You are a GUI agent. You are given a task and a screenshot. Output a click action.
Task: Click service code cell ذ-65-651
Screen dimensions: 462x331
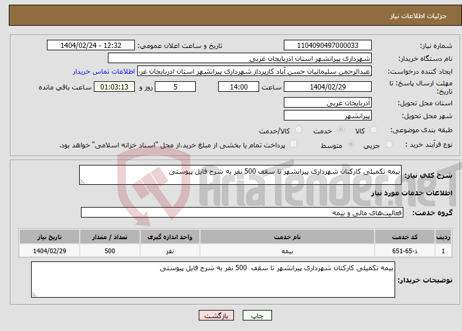(x=405, y=251)
